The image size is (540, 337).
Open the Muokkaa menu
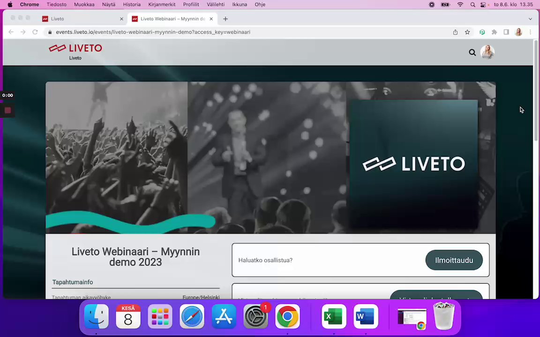84,5
